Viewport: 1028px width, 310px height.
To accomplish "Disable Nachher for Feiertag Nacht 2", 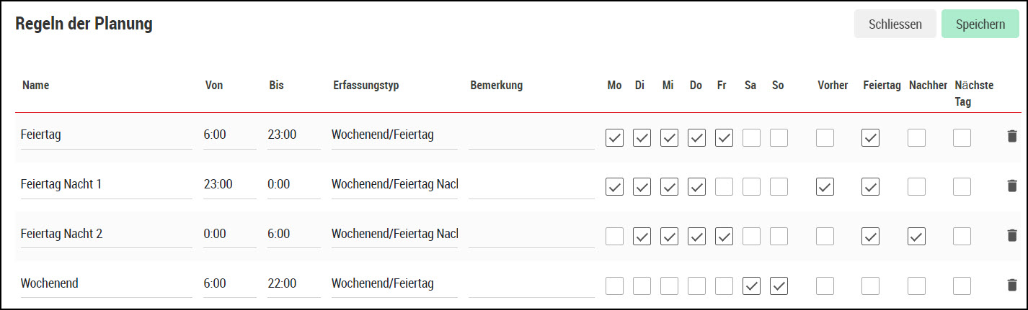I will click(x=916, y=237).
